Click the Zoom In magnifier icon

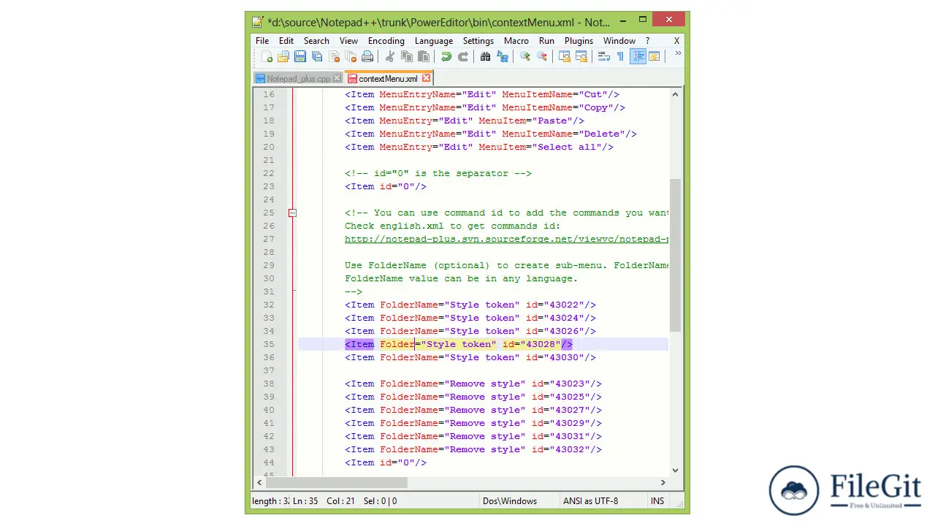pyautogui.click(x=524, y=56)
